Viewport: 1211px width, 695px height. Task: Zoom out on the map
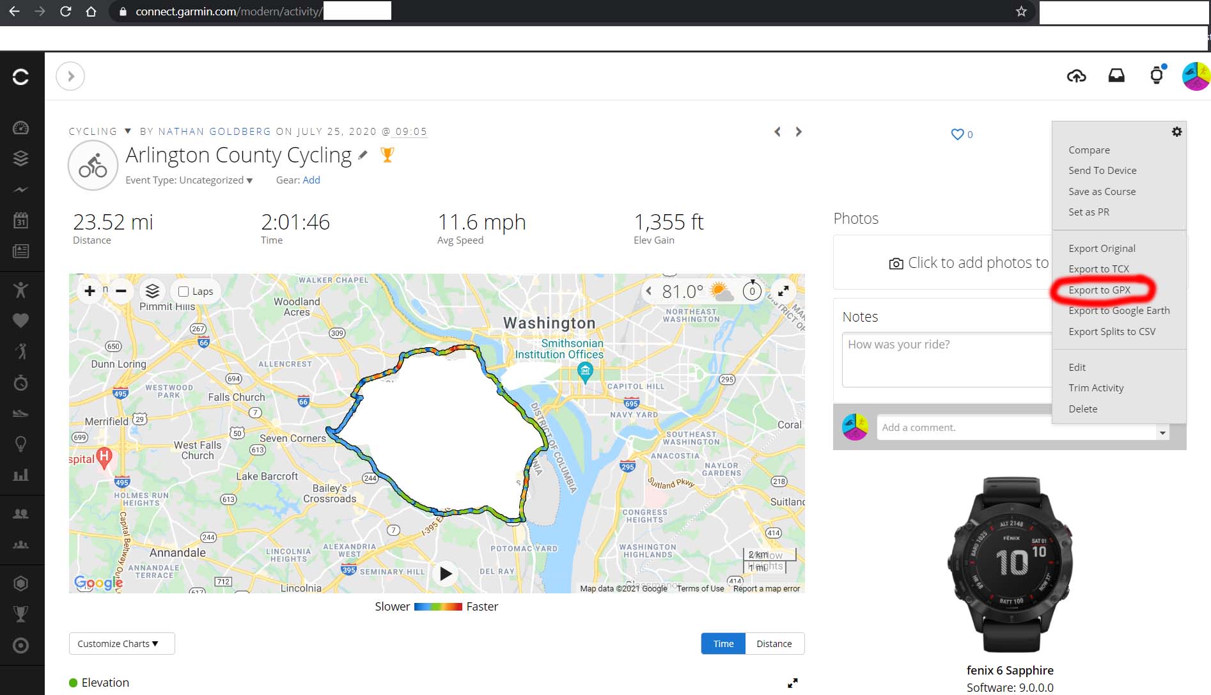click(x=121, y=291)
